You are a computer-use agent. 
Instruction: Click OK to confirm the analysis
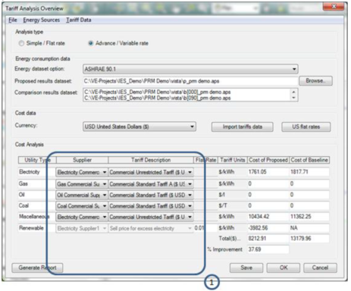tap(284, 268)
